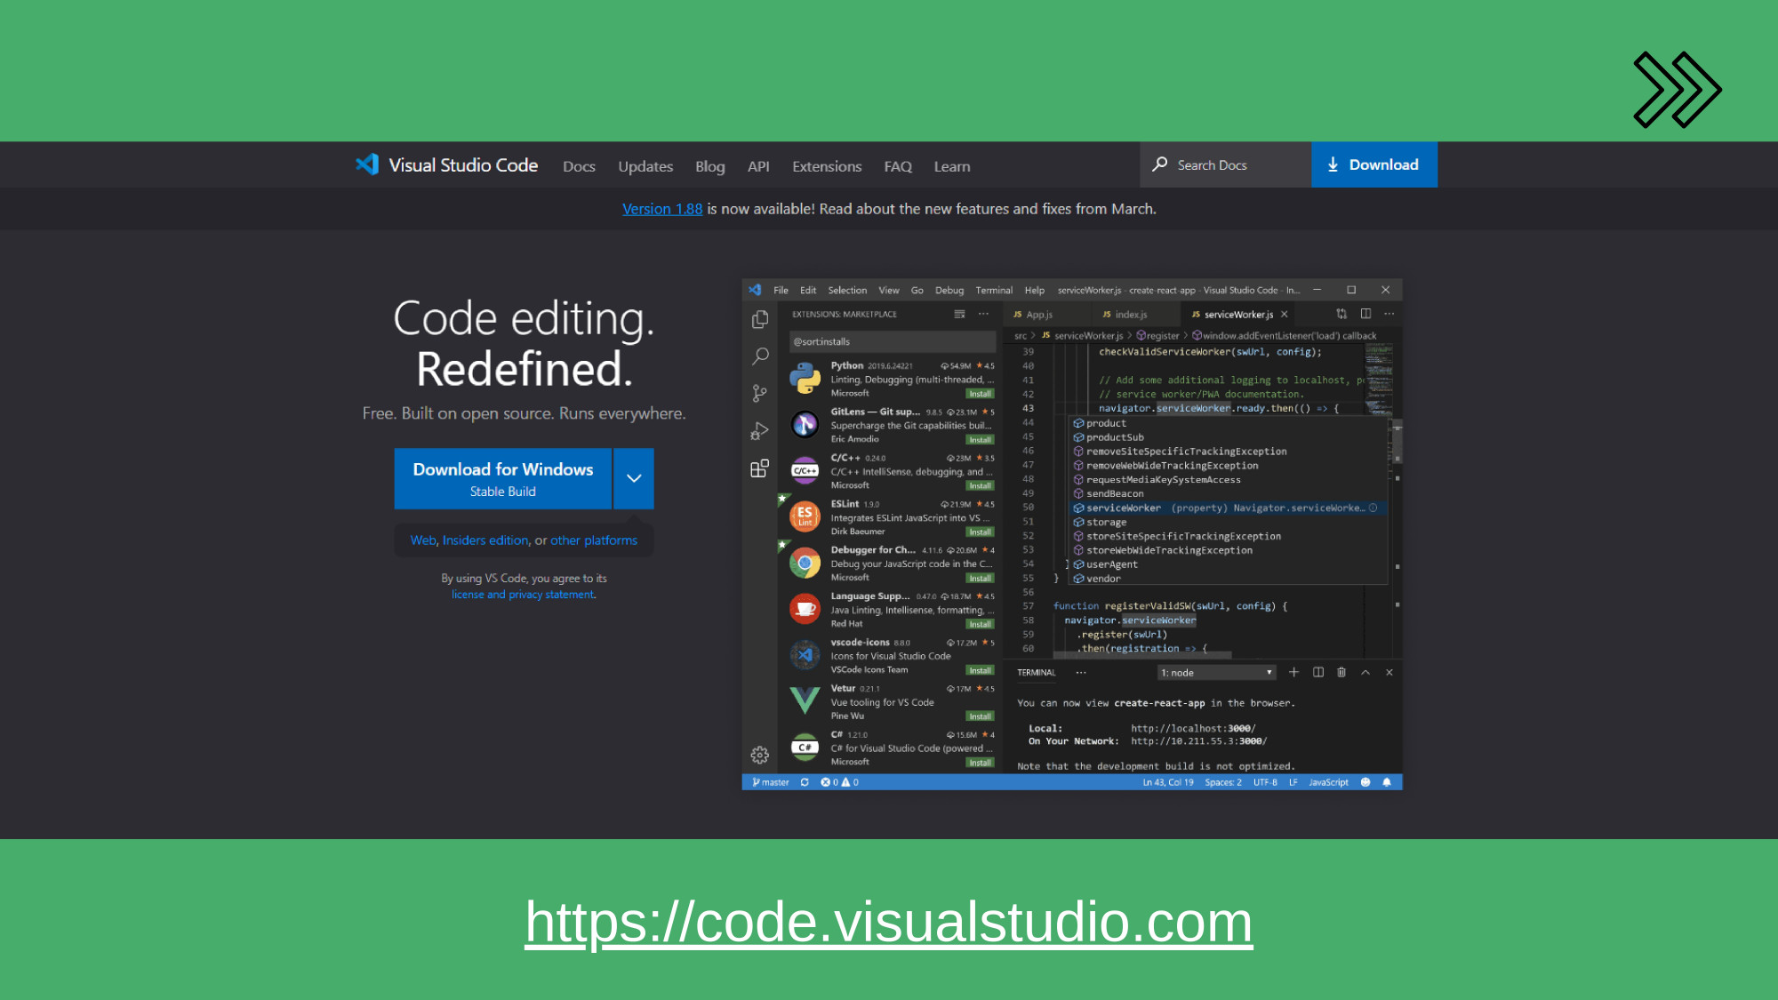1778x1000 pixels.
Task: Open the Version 1.88 link
Action: [662, 209]
